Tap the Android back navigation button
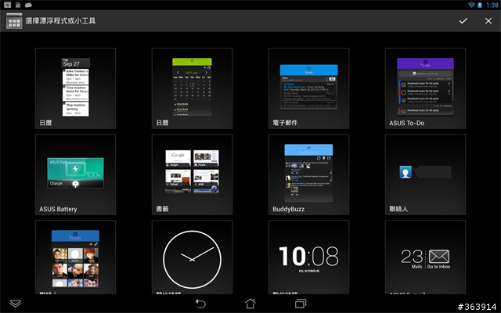Screen dimensions: 501x313 tap(200, 303)
